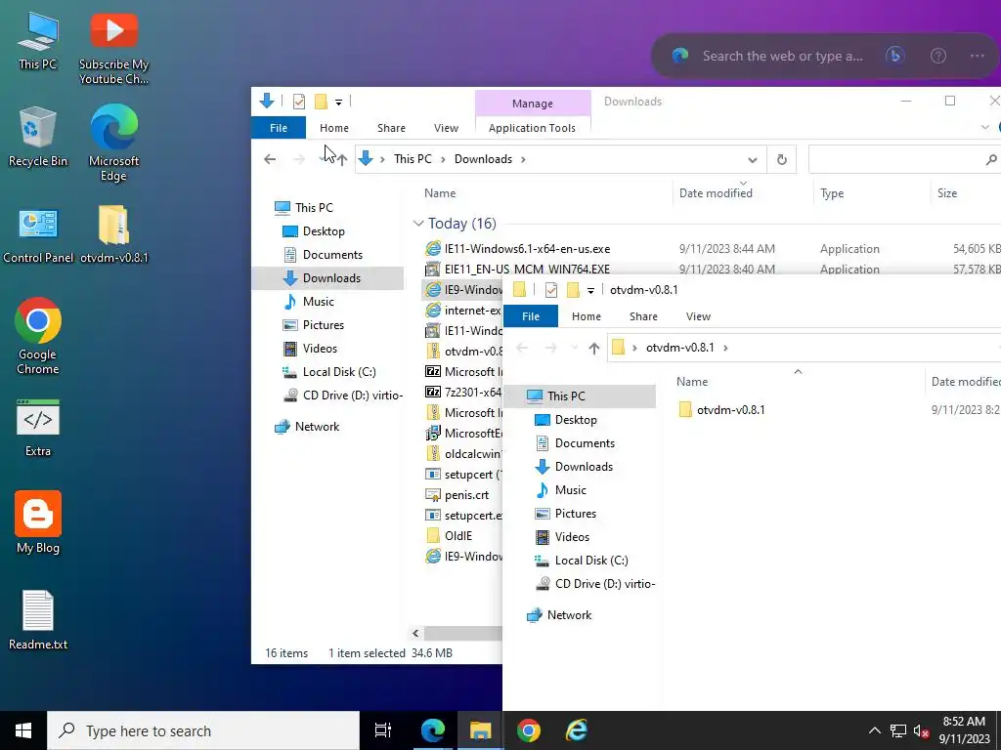
Task: Collapse the Today (16) group
Action: tap(418, 224)
